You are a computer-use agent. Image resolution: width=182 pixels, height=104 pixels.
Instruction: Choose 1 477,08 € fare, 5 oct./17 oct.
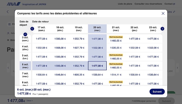coord(41,57)
